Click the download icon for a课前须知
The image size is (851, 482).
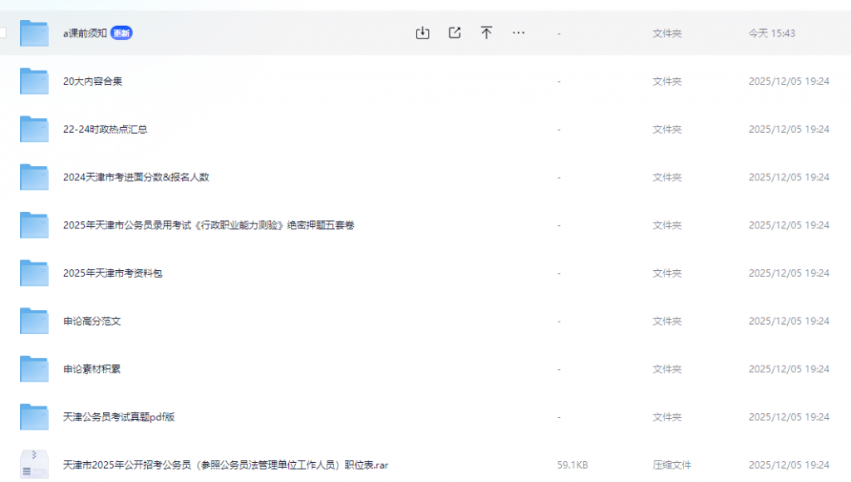[422, 33]
